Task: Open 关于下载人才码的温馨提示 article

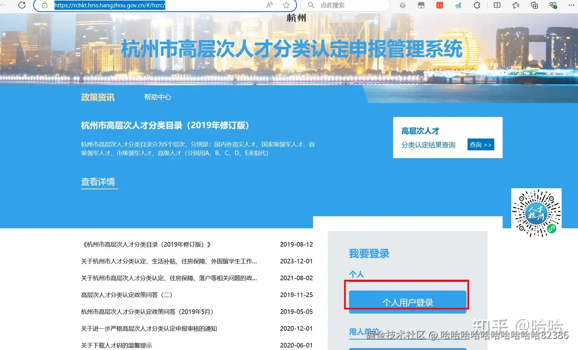Action: click(x=116, y=345)
